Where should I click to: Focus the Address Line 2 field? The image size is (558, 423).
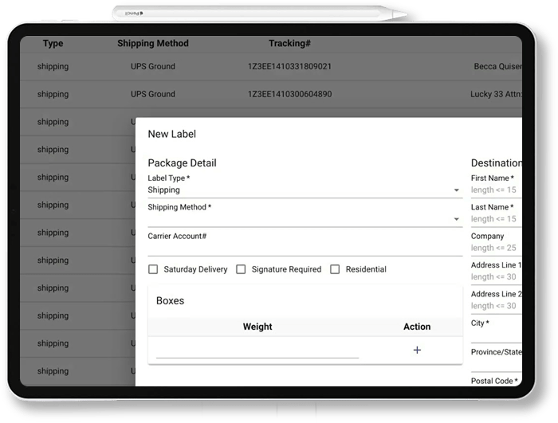pos(496,306)
